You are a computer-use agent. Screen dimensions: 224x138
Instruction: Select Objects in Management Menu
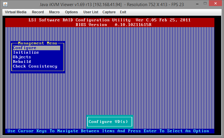(x=22, y=57)
